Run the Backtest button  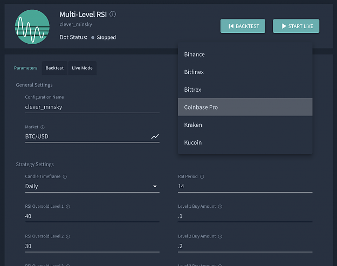(x=243, y=26)
